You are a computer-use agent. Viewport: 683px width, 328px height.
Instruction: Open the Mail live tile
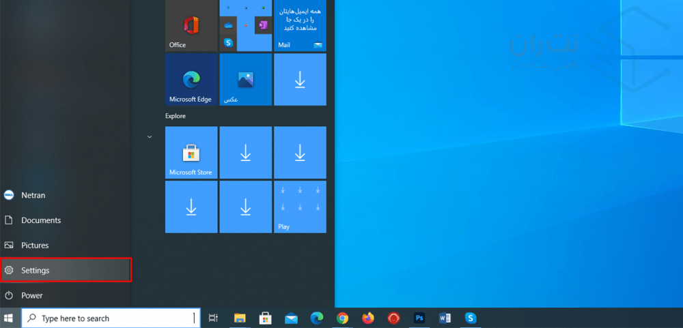300,25
